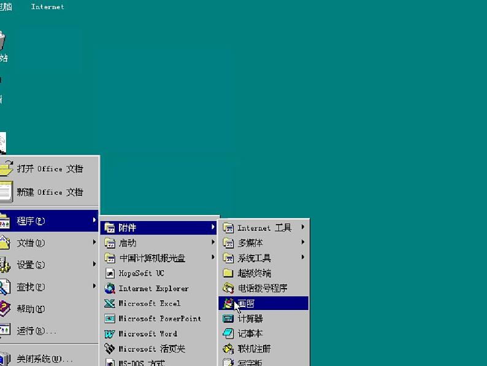Open 联机注册 online registration
Screen dimensions: 487x366
[263, 349]
